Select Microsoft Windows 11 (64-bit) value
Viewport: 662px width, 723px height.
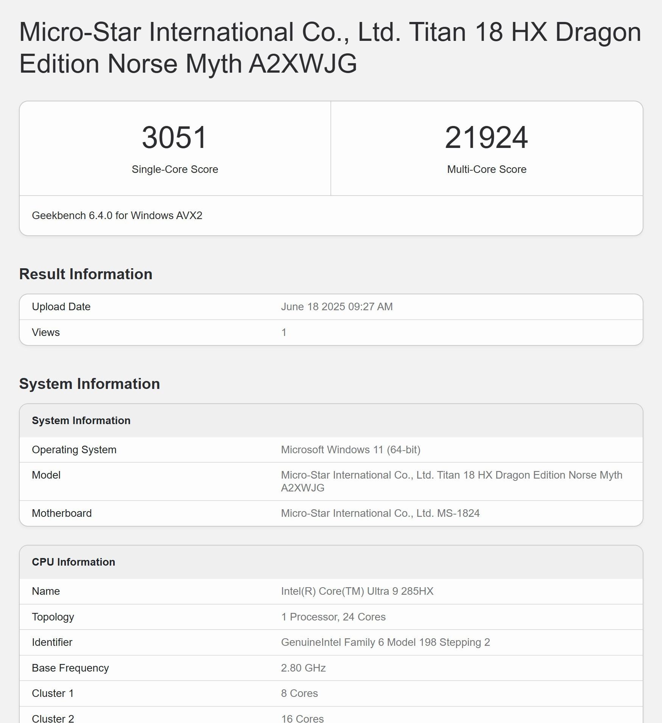coord(351,450)
